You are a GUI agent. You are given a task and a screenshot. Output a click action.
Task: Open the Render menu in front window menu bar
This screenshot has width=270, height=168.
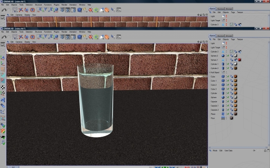pyautogui.click(x=64, y=32)
